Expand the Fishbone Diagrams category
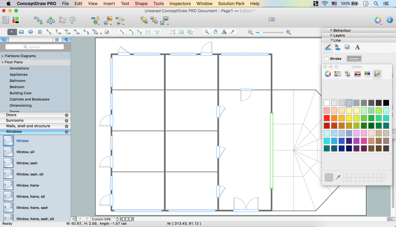This screenshot has width=396, height=227. pyautogui.click(x=2, y=56)
